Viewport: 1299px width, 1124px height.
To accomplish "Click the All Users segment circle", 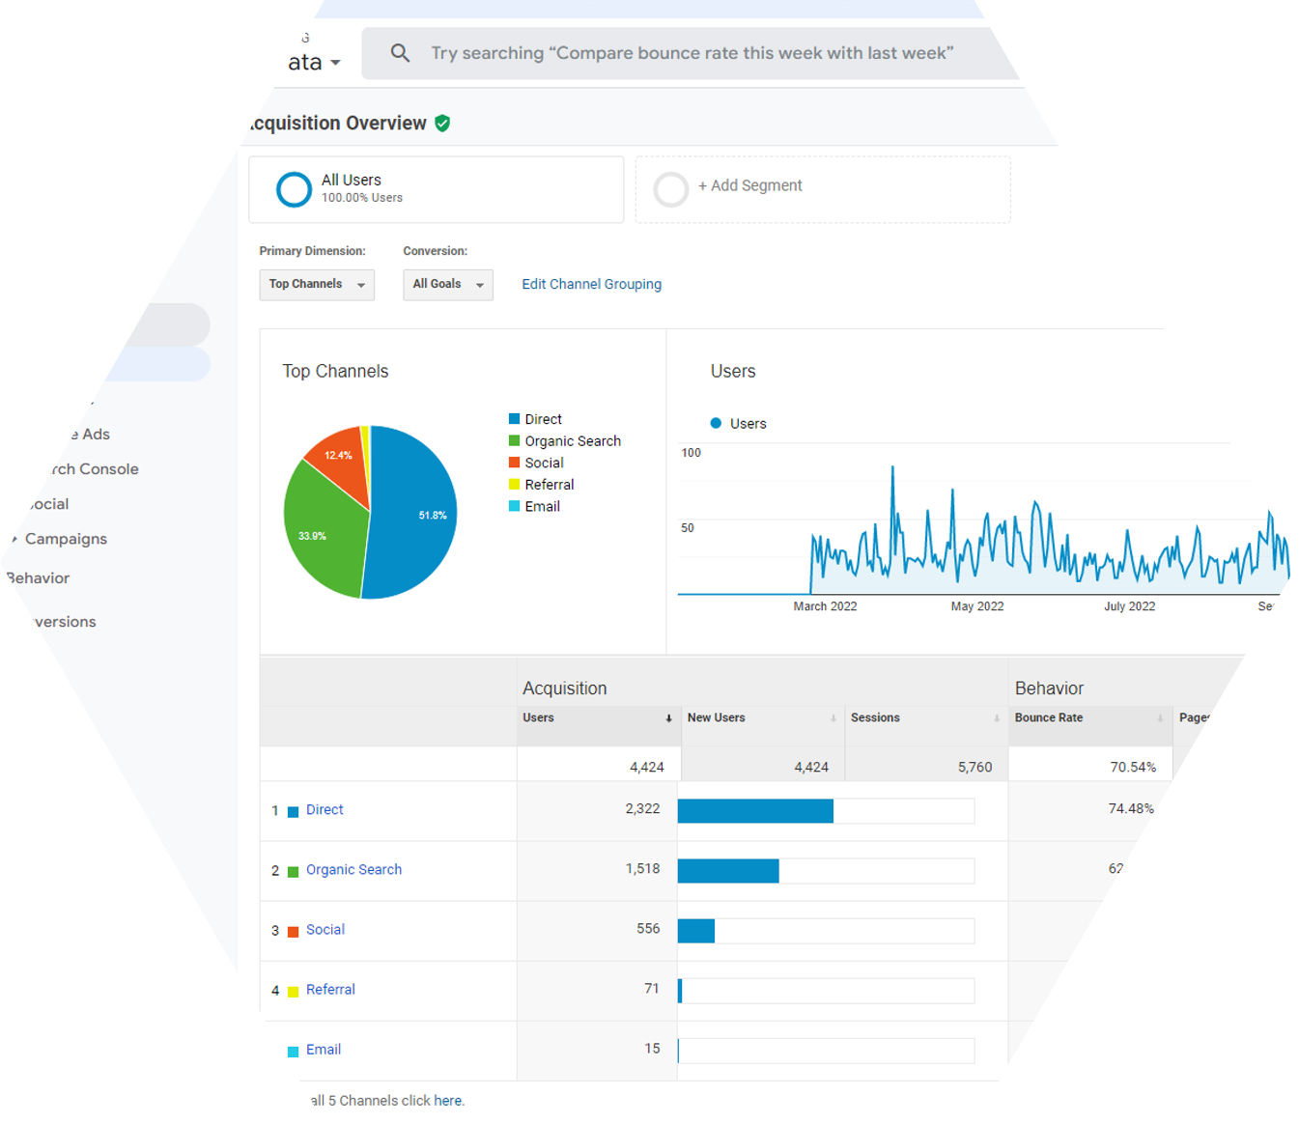I will (294, 189).
